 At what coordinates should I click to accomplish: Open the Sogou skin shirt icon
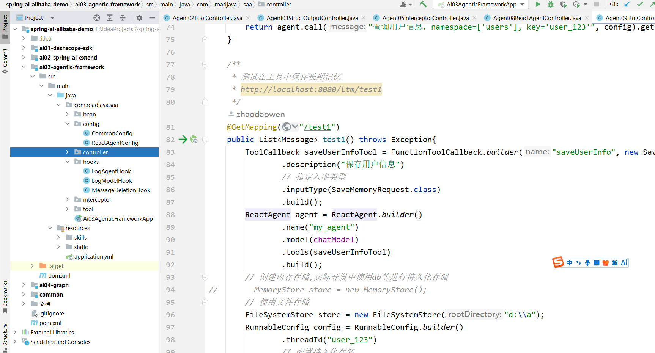[x=606, y=263]
